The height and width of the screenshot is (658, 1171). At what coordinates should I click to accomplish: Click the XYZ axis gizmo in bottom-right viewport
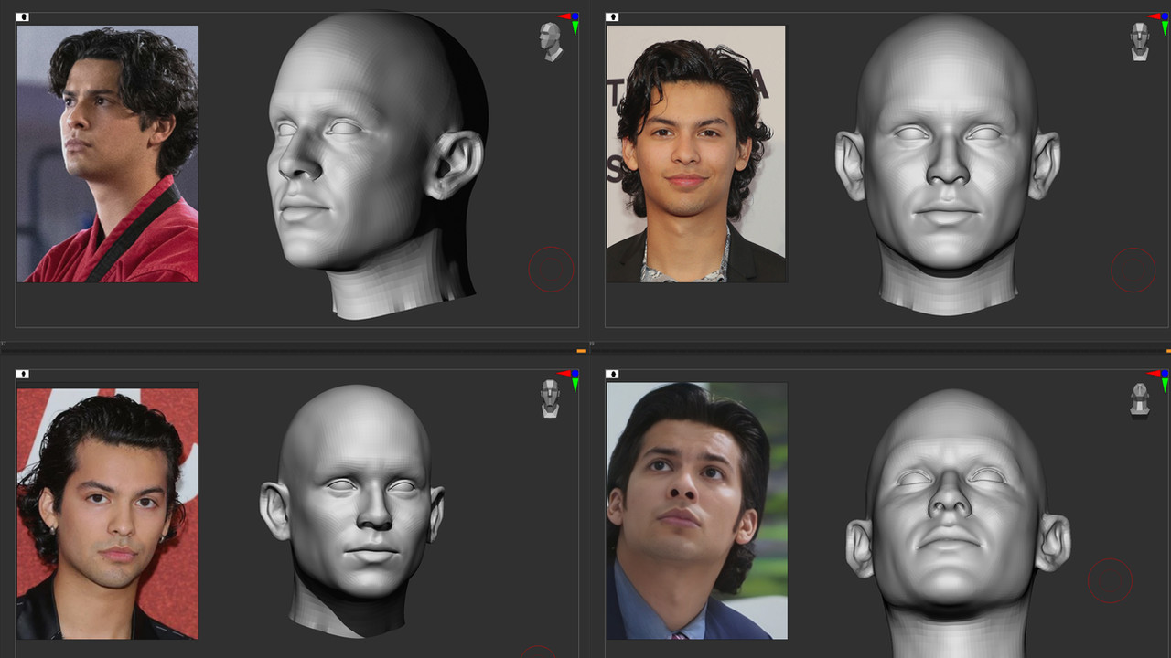(1160, 379)
